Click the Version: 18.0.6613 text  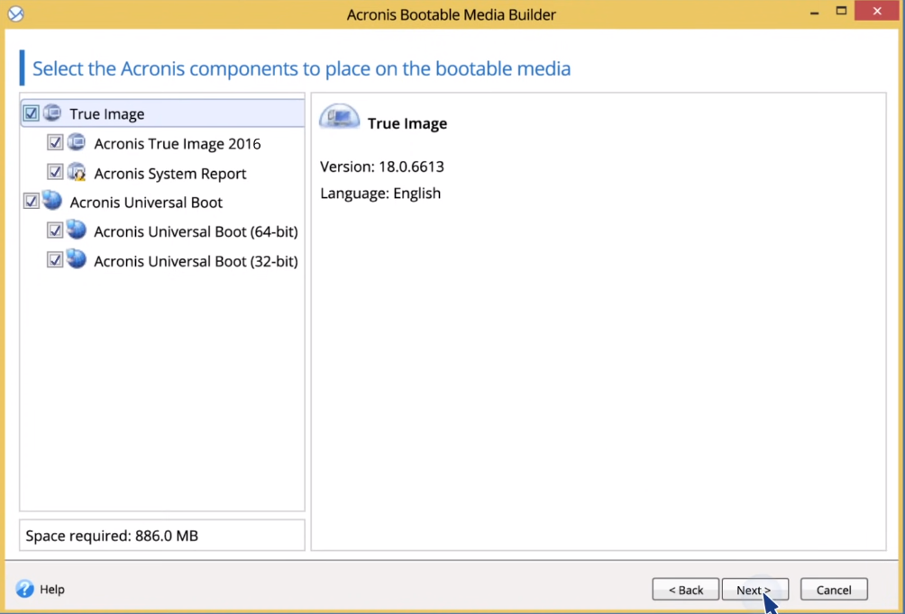382,167
